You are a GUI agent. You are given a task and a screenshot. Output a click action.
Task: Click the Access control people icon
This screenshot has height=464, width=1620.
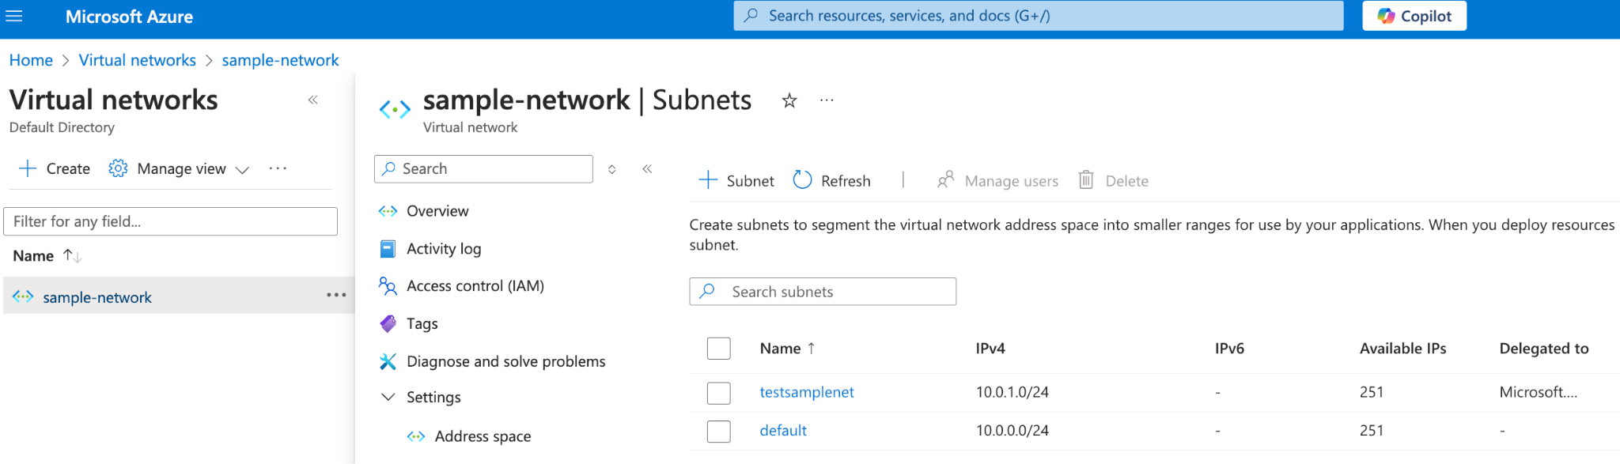[x=388, y=286]
